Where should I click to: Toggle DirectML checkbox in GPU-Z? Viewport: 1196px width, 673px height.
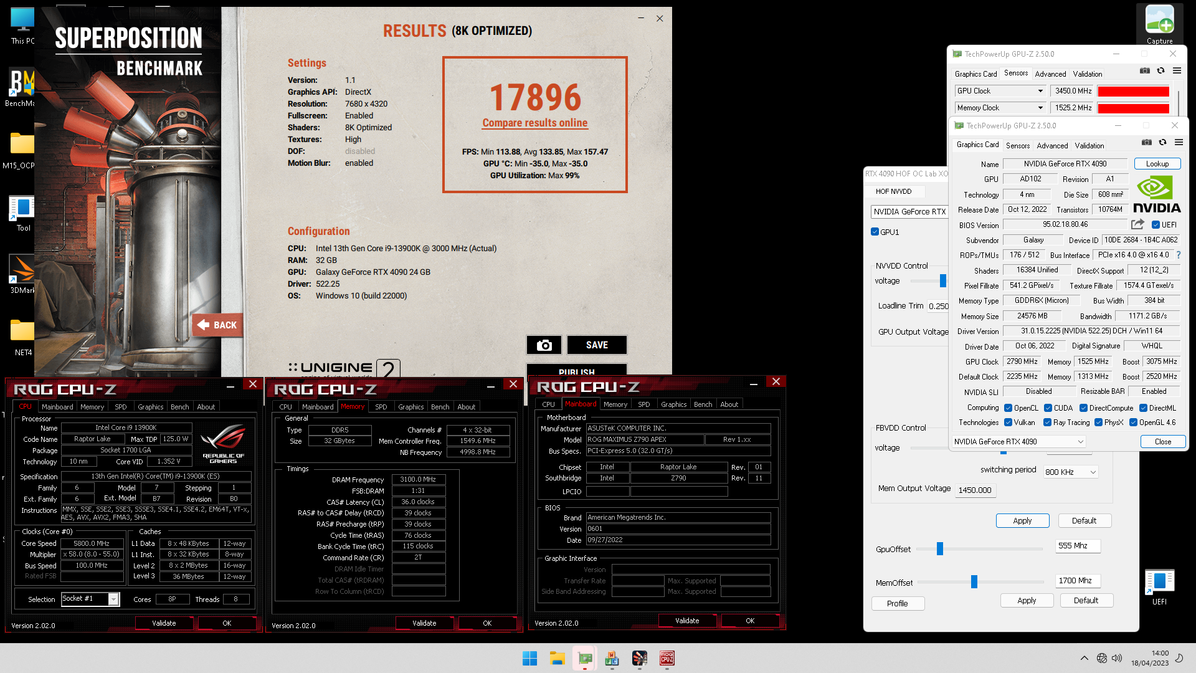tap(1143, 408)
